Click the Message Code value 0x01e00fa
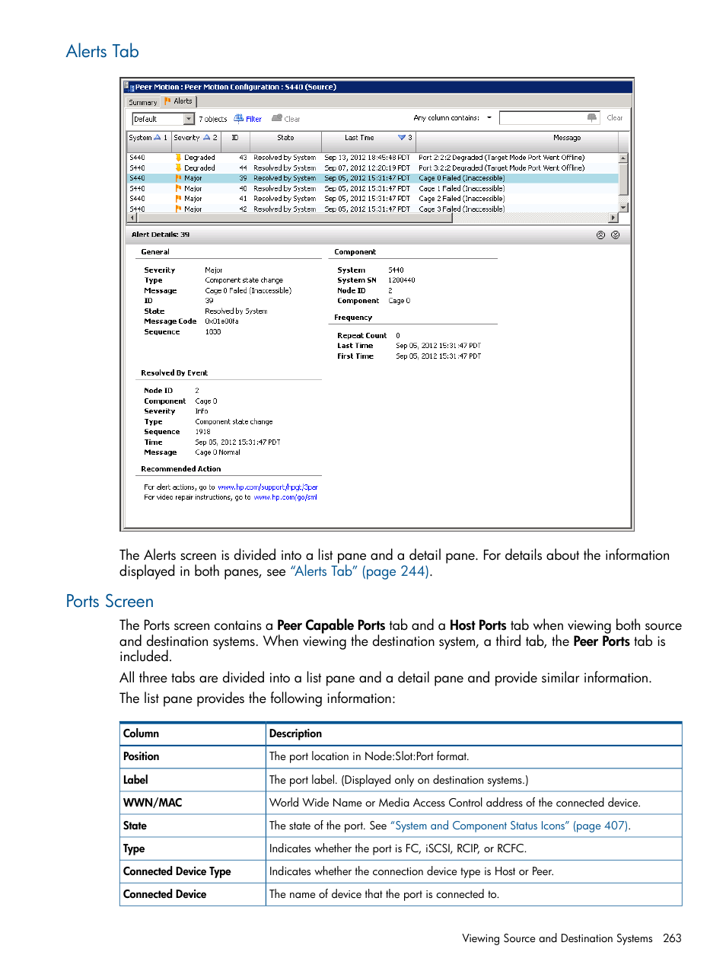 point(221,321)
